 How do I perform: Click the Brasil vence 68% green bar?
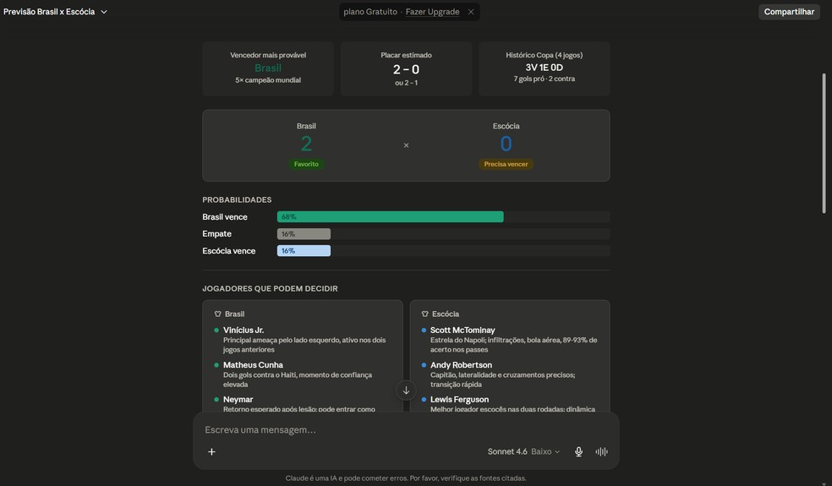coord(390,217)
